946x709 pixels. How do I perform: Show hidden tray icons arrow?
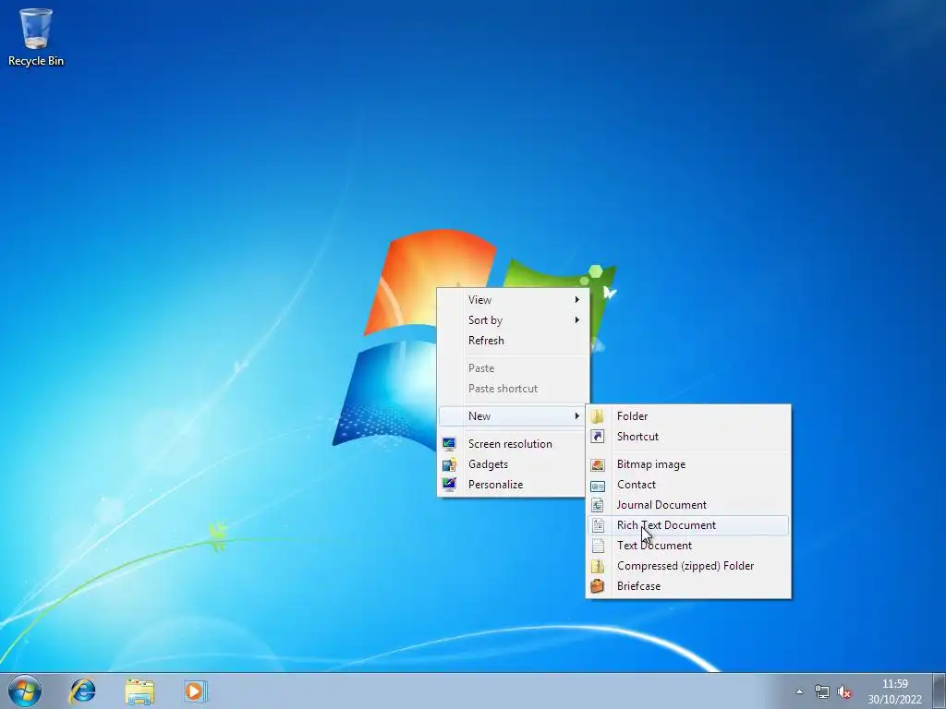click(799, 691)
